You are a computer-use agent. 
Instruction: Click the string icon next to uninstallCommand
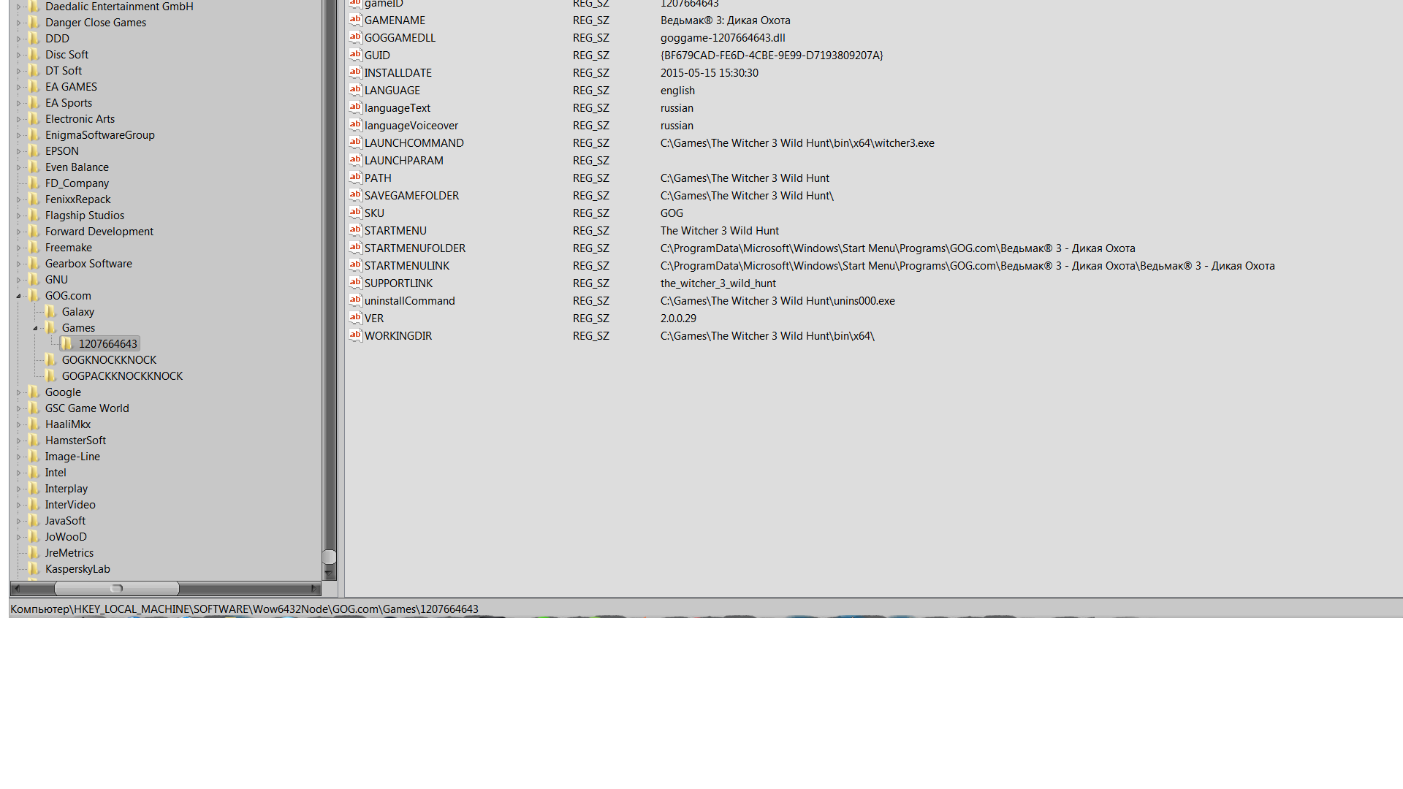[x=355, y=300]
